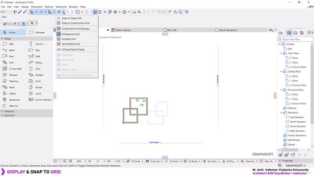Choose Set Rotated Grid menu entry
314x176 pixels.
pyautogui.click(x=71, y=44)
